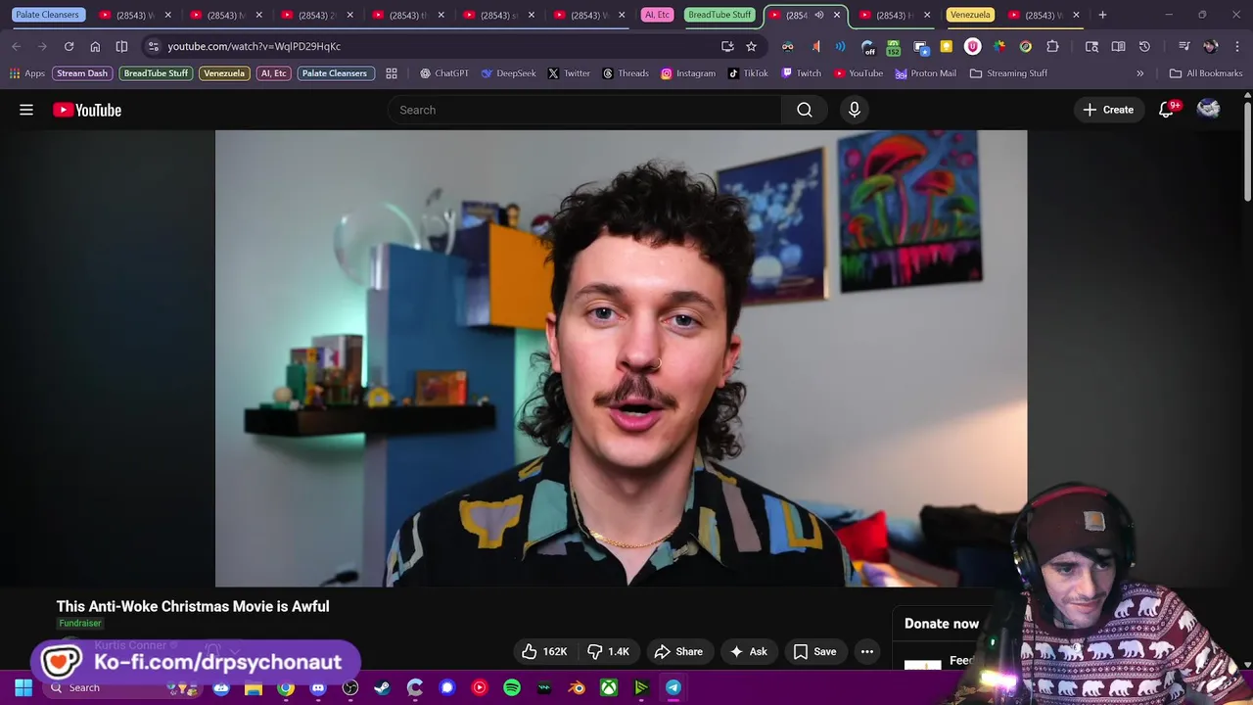This screenshot has height=705, width=1253.
Task: Save the video to a playlist
Action: [x=814, y=651]
